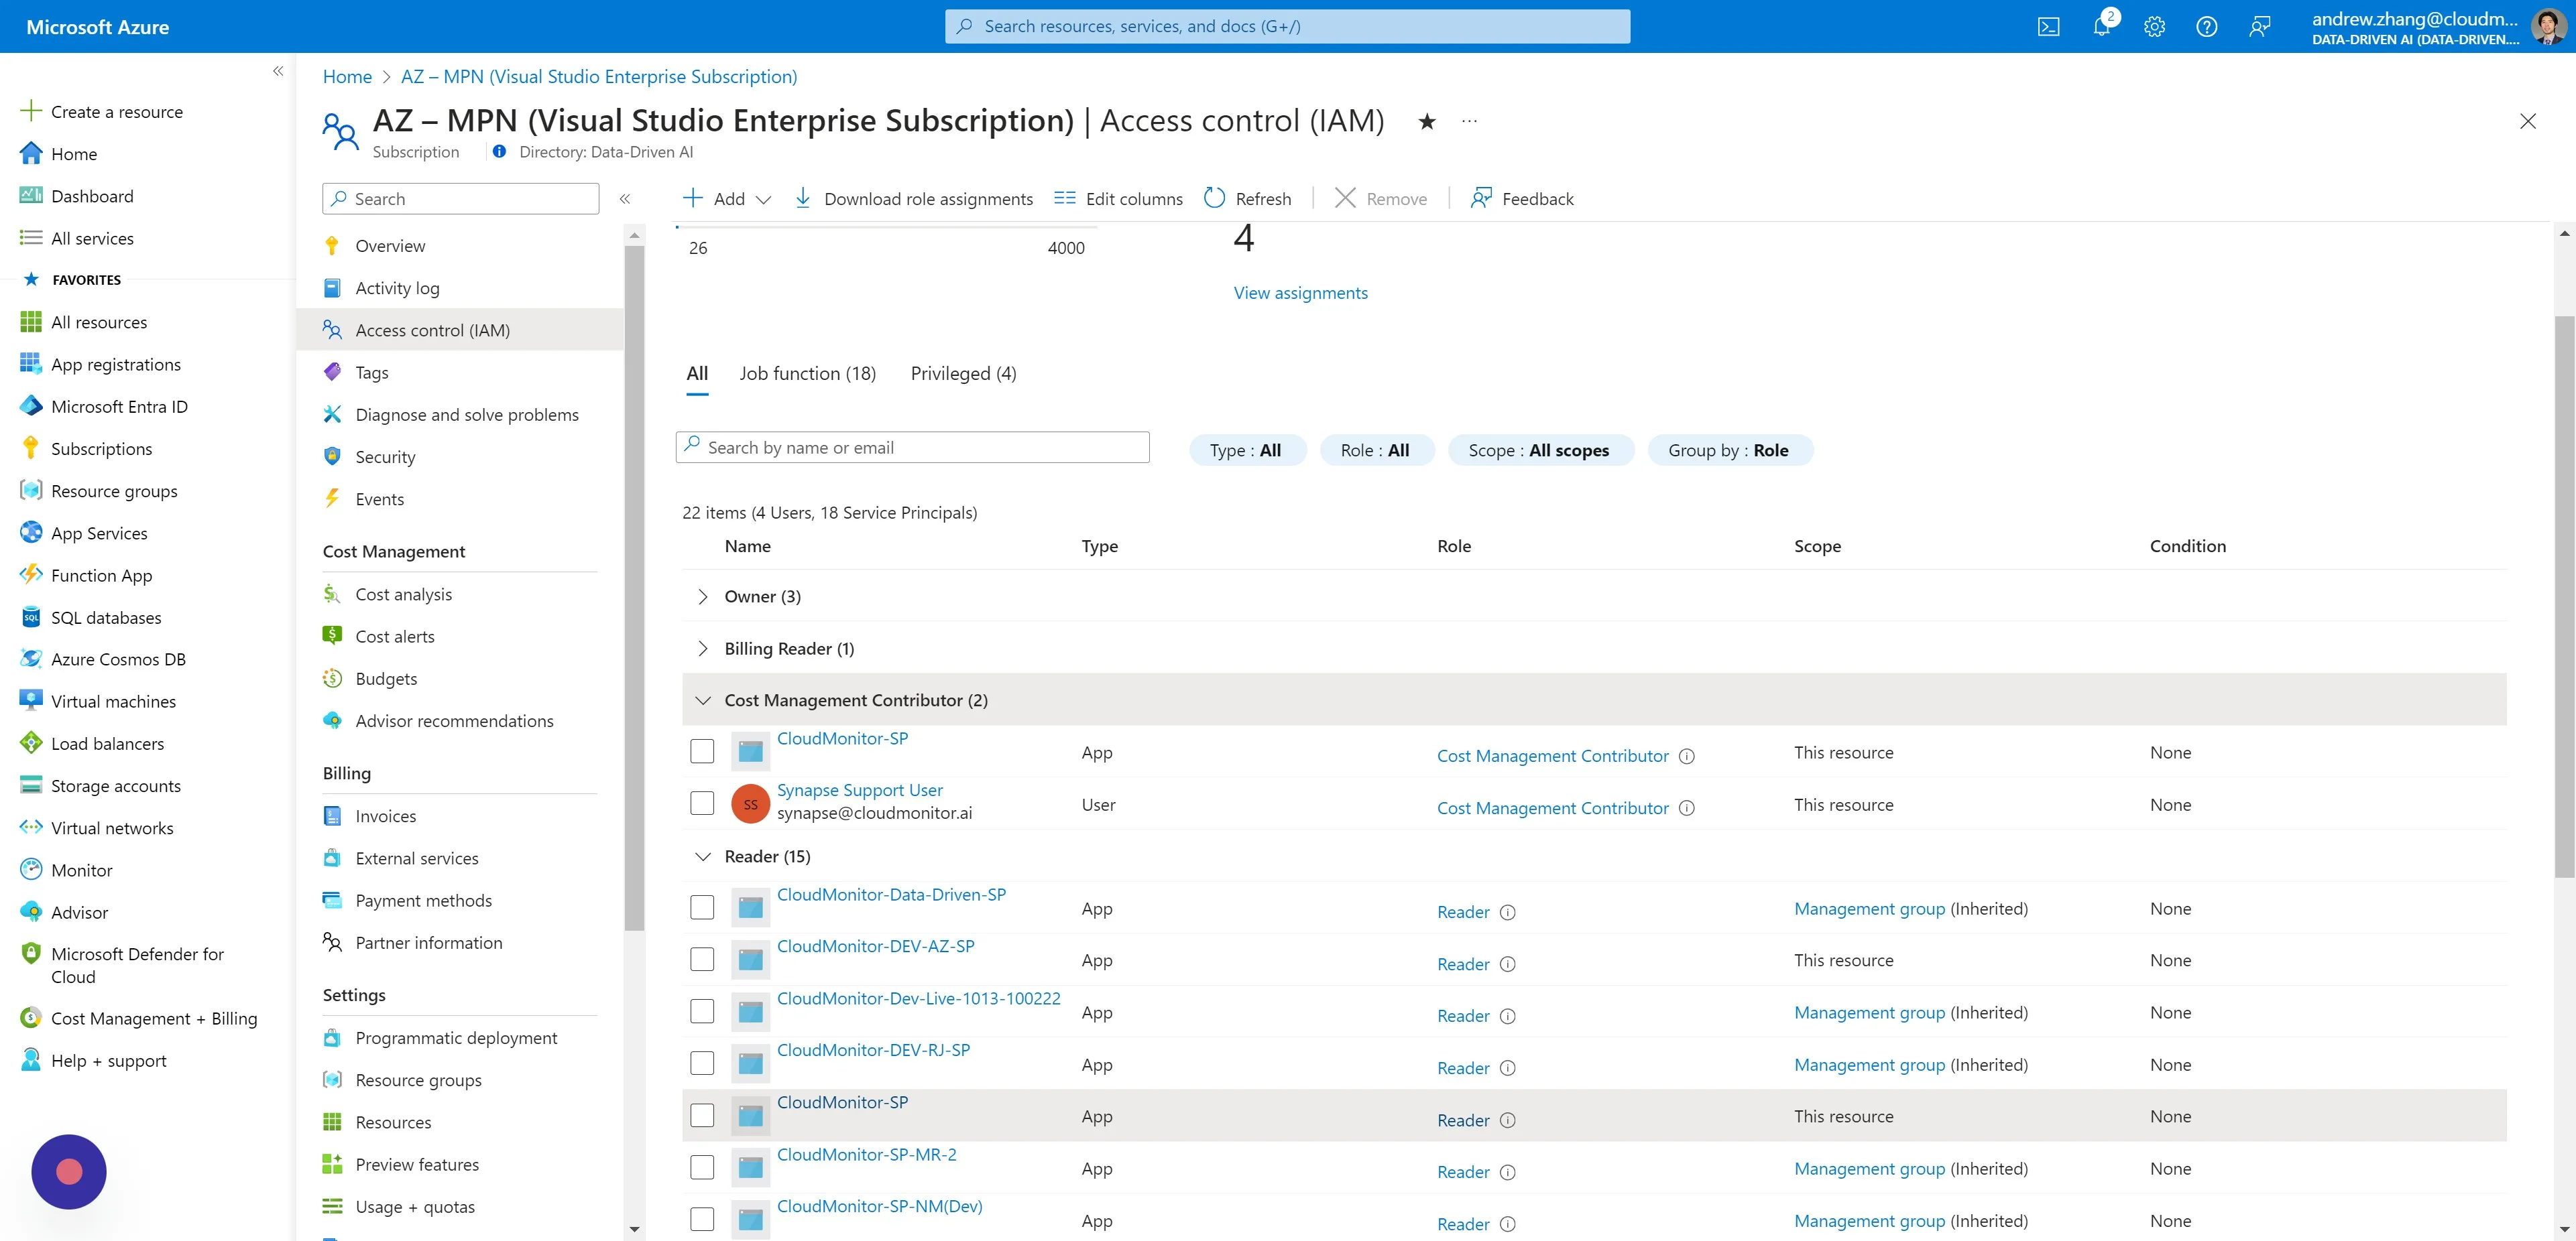Open Cloud Shell from the top bar
Viewport: 2576px width, 1241px height.
(x=2048, y=27)
